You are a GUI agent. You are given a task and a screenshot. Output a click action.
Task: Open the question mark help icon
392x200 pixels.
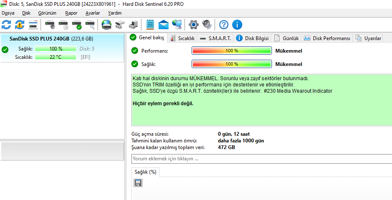click(x=224, y=25)
